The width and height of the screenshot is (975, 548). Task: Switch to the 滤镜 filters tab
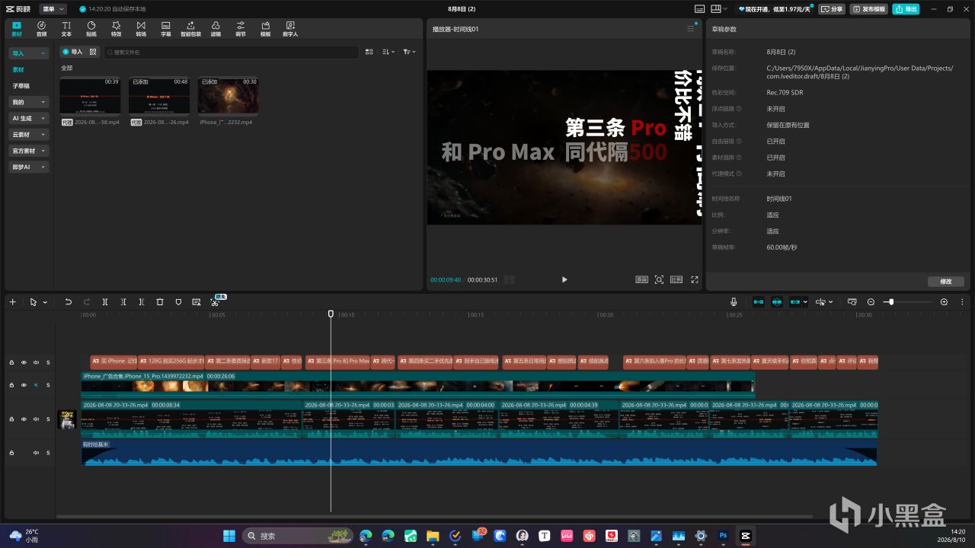[x=216, y=29]
